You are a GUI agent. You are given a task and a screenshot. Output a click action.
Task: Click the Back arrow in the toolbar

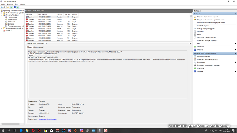(x=2, y=7)
